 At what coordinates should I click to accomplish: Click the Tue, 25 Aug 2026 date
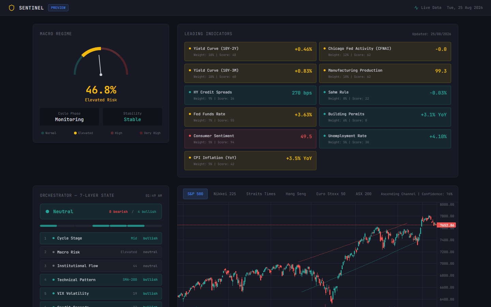(465, 8)
